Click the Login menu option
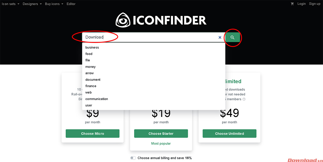Viewport: 323px width, 162px height. pyautogui.click(x=301, y=4)
